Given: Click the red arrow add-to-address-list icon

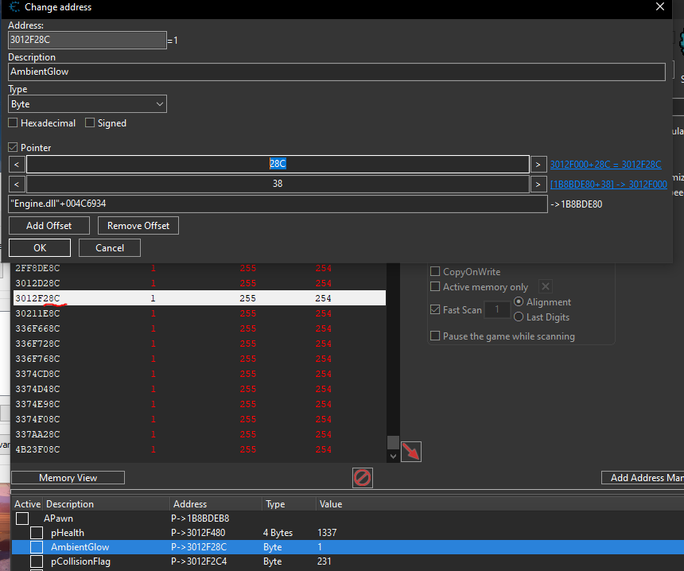Looking at the screenshot, I should point(411,452).
